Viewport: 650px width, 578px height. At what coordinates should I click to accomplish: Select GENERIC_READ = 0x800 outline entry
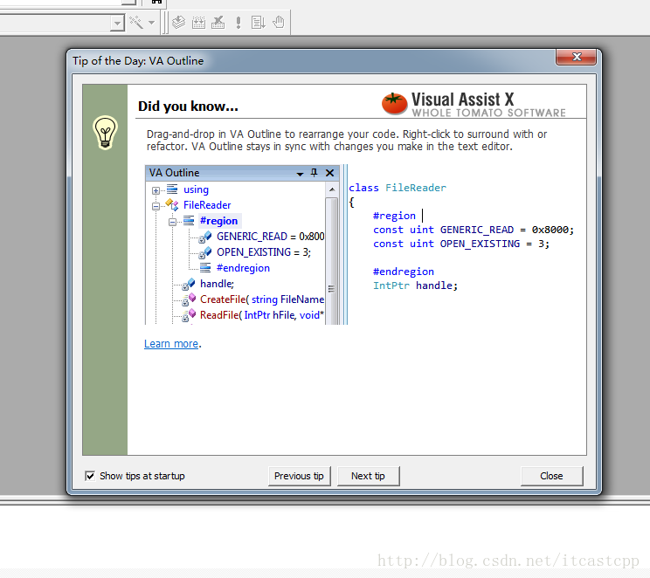[270, 237]
